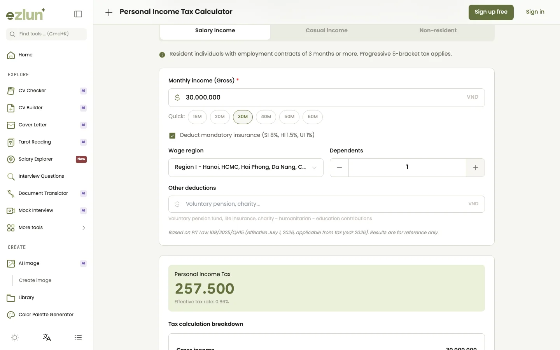
Task: Select the 60M quick amount
Action: [313, 117]
